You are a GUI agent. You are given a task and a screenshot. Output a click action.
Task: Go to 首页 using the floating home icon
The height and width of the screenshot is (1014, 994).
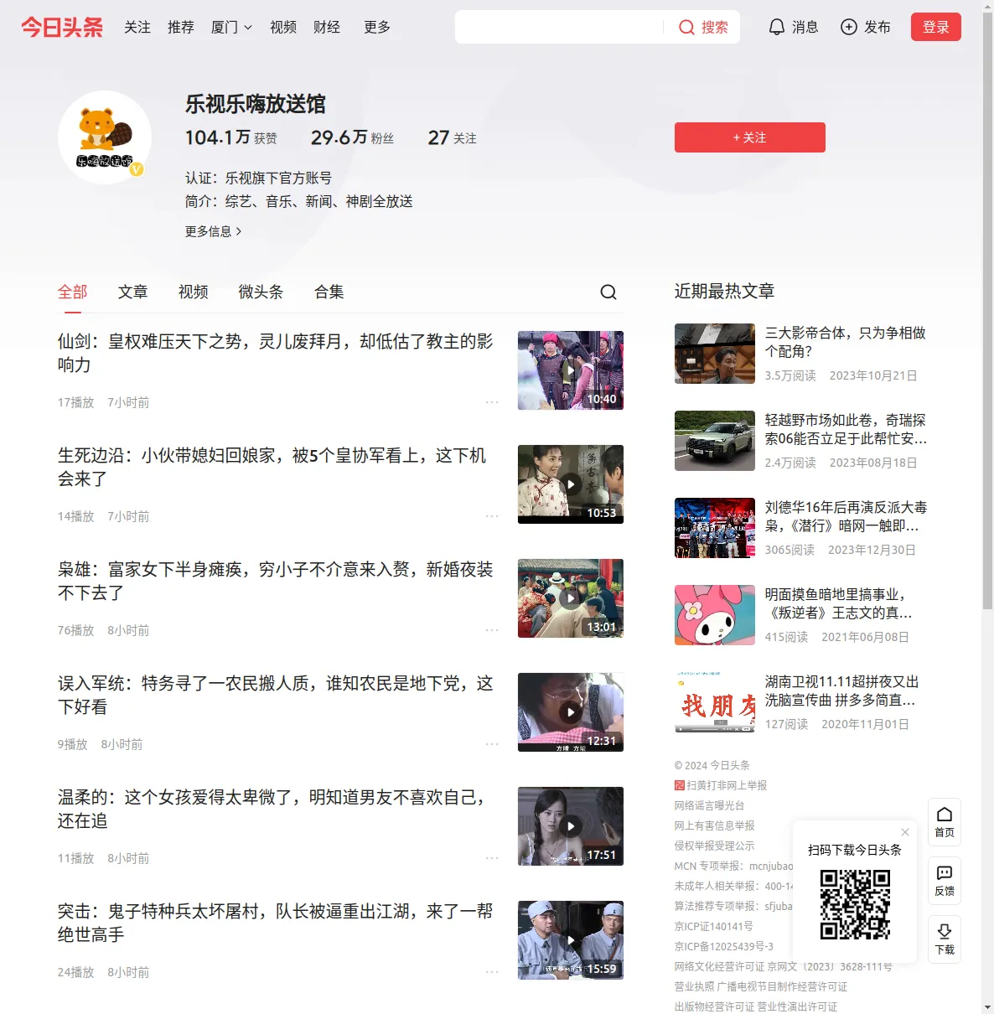(945, 822)
